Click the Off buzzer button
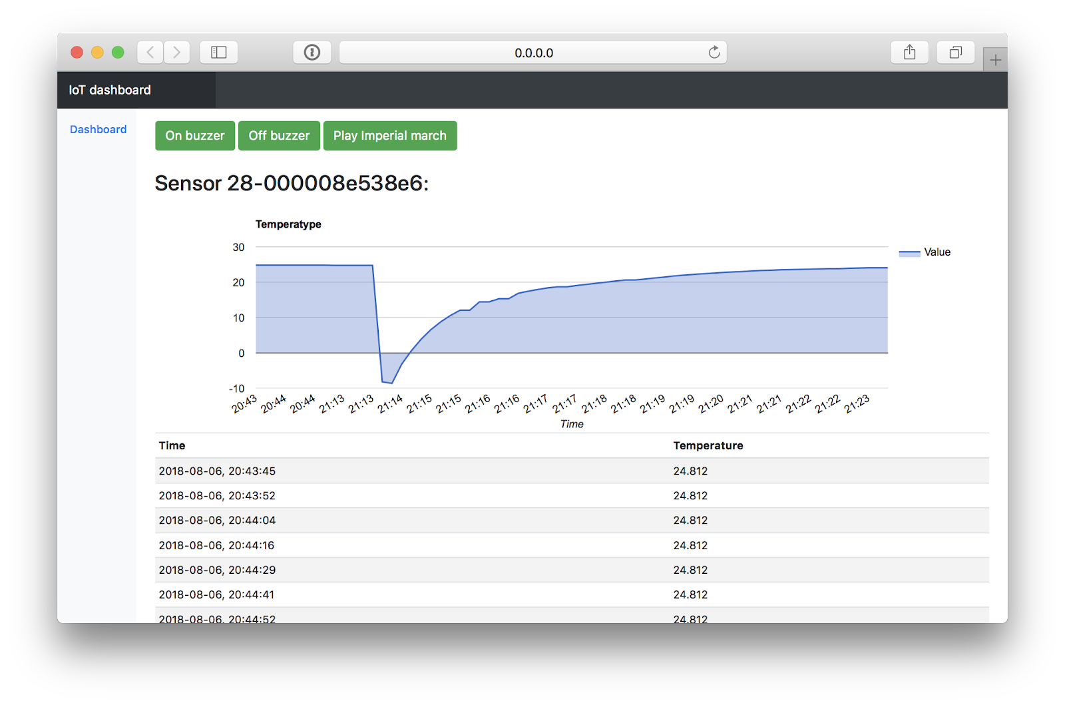The width and height of the screenshot is (1065, 705). pos(279,136)
